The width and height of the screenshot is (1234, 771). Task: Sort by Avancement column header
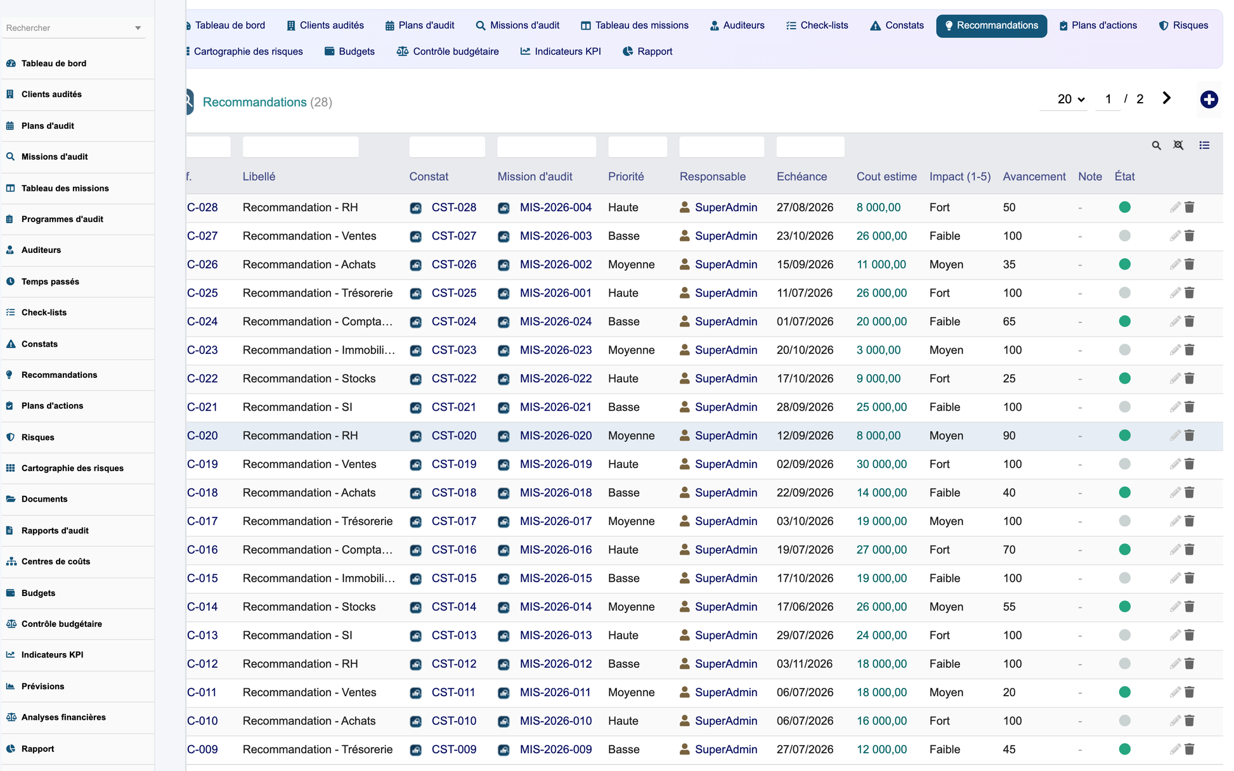click(x=1034, y=177)
